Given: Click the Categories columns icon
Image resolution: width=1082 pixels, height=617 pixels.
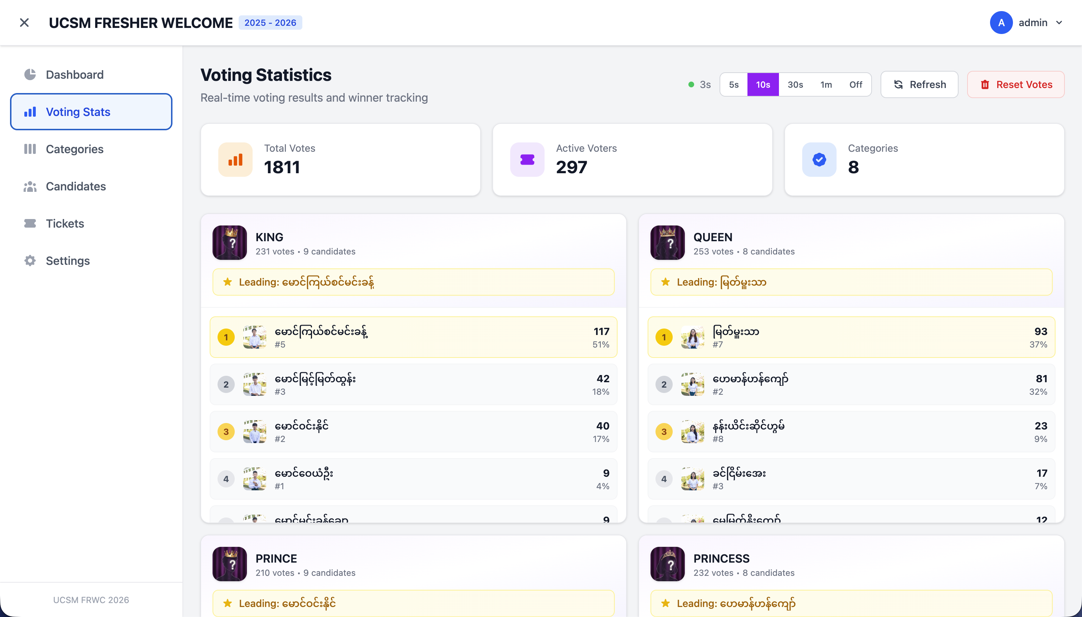Looking at the screenshot, I should (x=30, y=149).
